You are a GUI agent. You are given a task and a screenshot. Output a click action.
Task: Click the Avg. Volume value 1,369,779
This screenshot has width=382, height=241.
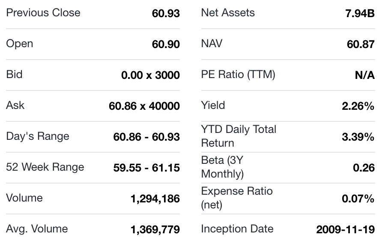pos(155,230)
